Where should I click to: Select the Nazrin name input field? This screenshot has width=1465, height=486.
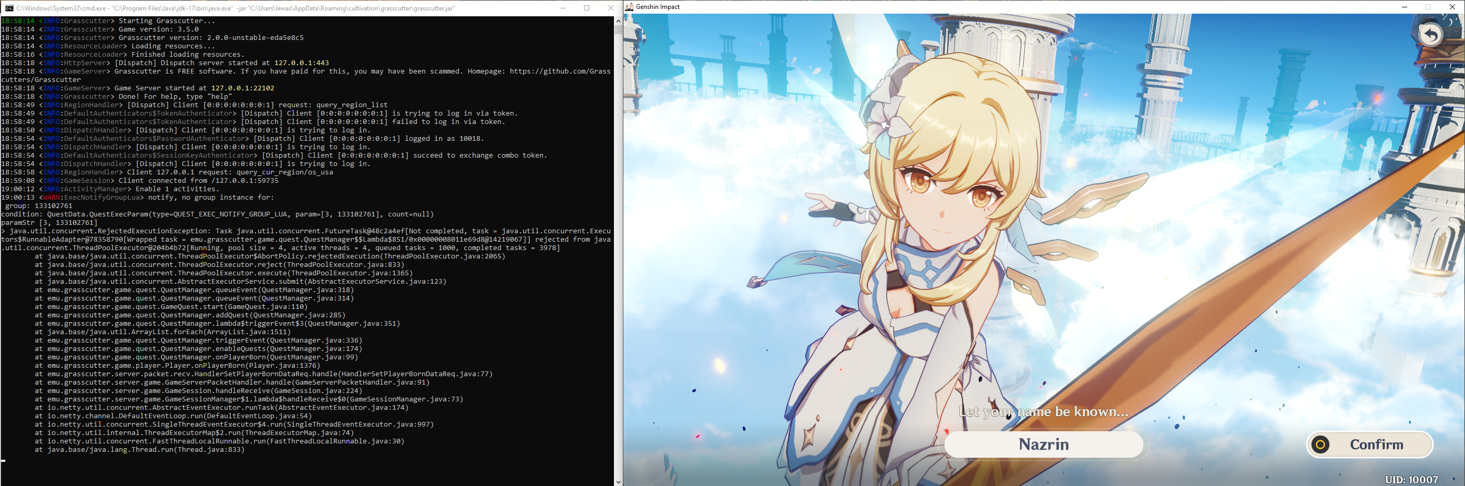pos(1043,444)
